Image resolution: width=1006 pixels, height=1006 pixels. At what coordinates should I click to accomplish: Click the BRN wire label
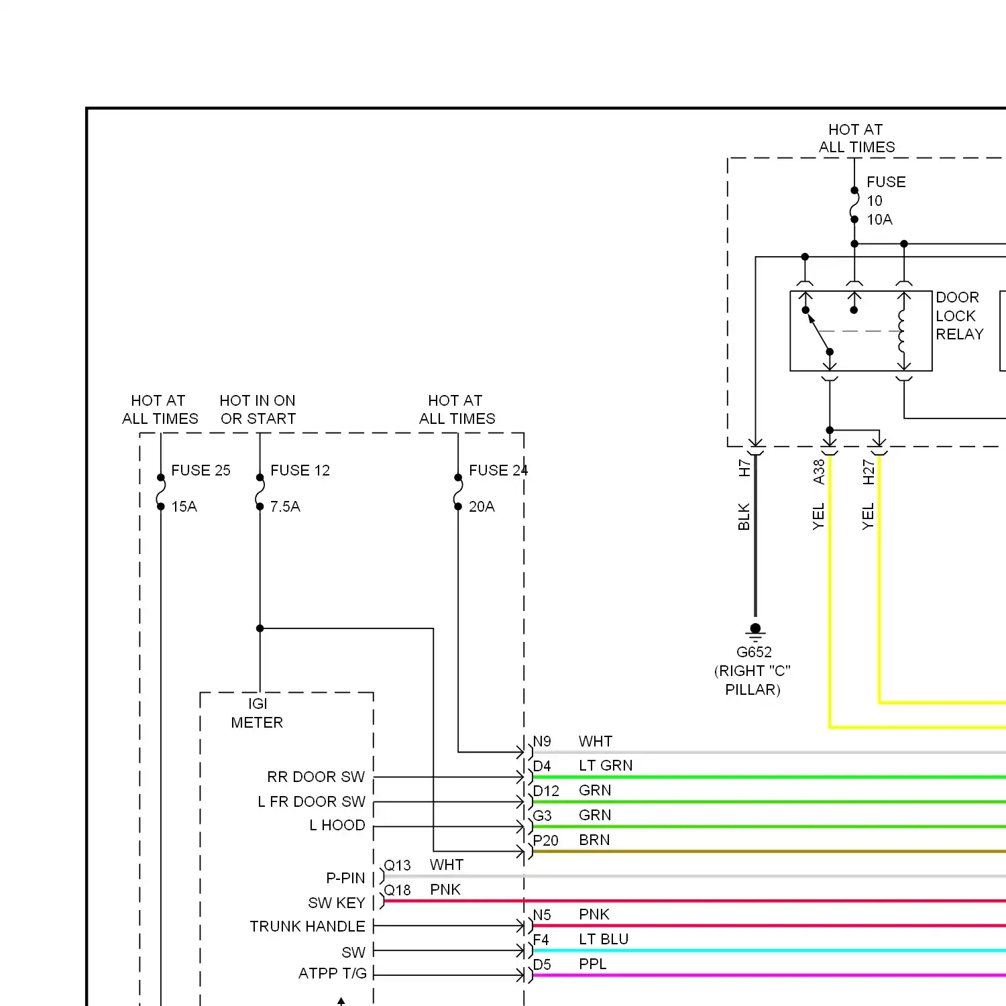point(594,840)
